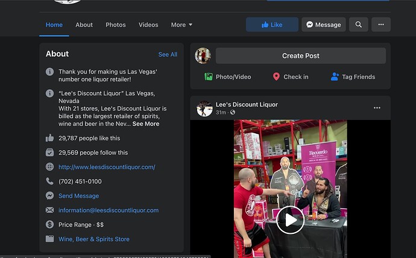
Task: Send a Message to the page
Action: pyautogui.click(x=323, y=25)
